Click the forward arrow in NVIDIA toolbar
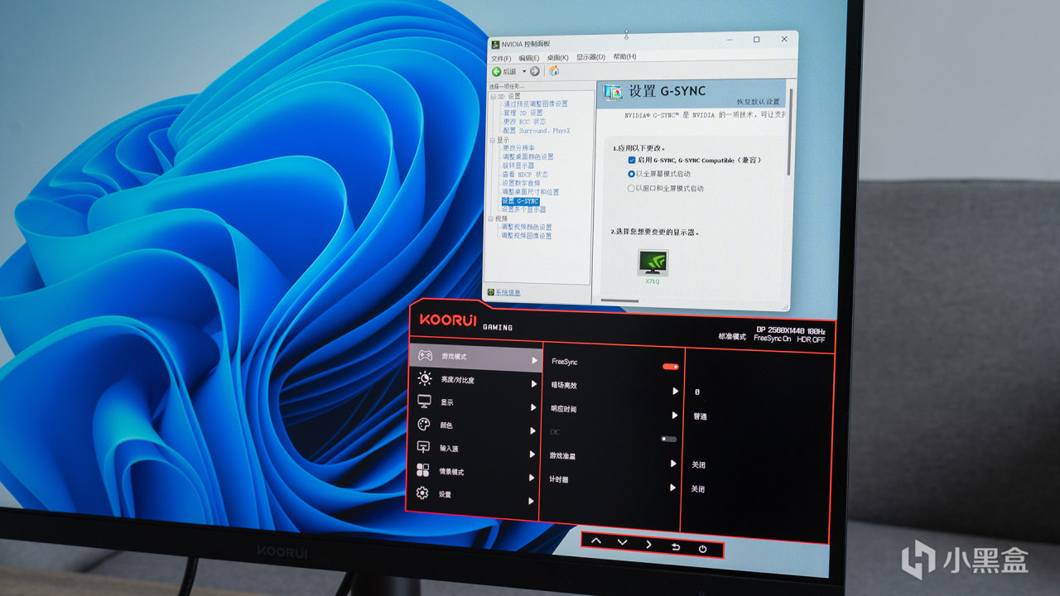Image resolution: width=1060 pixels, height=596 pixels. pos(535,71)
